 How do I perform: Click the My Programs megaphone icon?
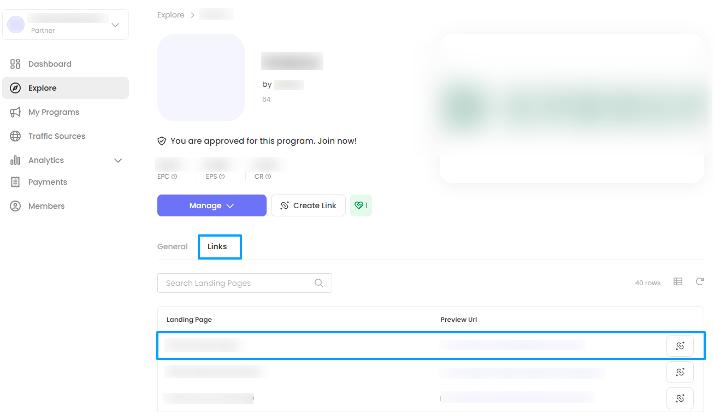(x=15, y=112)
